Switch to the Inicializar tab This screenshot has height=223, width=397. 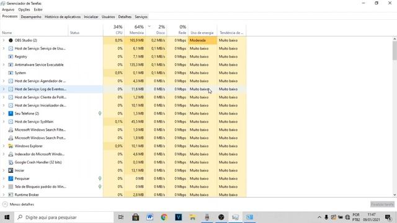(x=91, y=17)
